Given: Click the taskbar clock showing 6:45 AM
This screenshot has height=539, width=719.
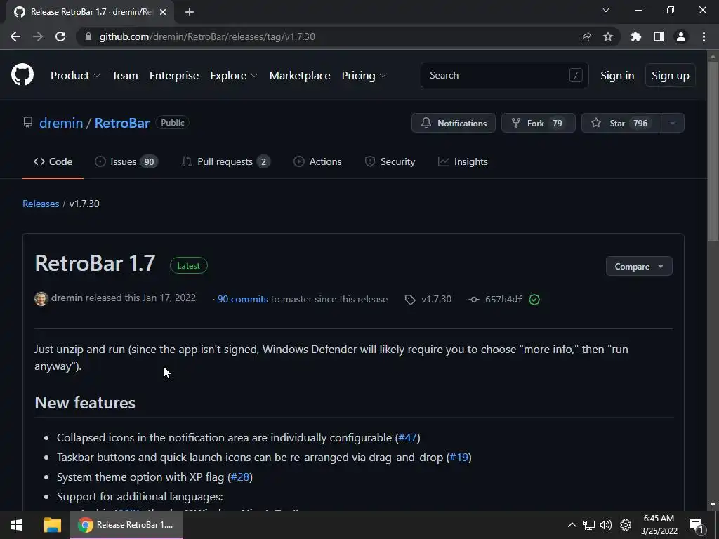Looking at the screenshot, I should click(x=659, y=525).
